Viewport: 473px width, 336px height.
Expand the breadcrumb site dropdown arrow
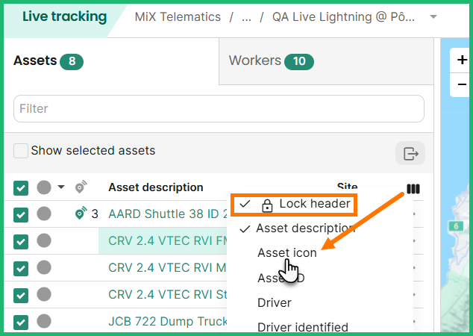click(433, 17)
